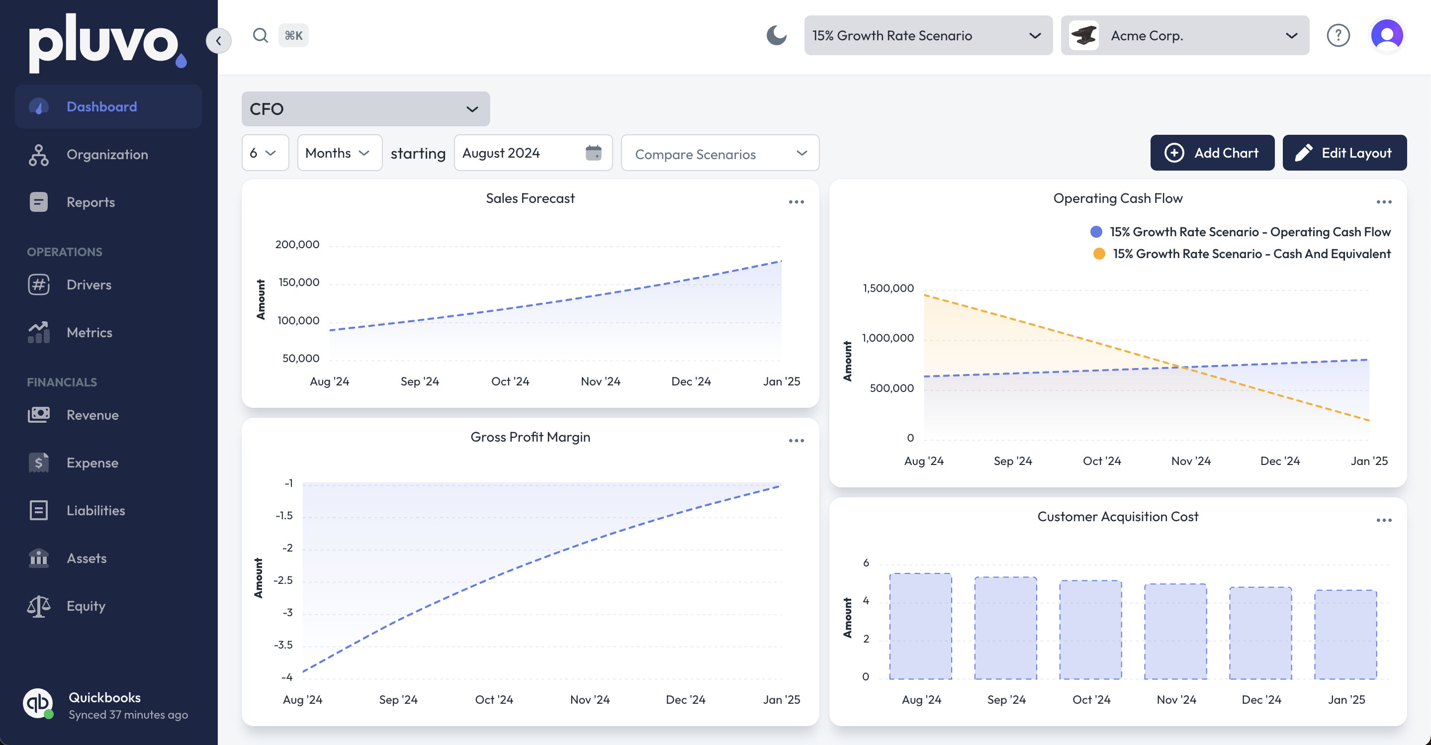Open the Acme Corp. company dropdown
Viewport: 1431px width, 745px height.
1184,35
